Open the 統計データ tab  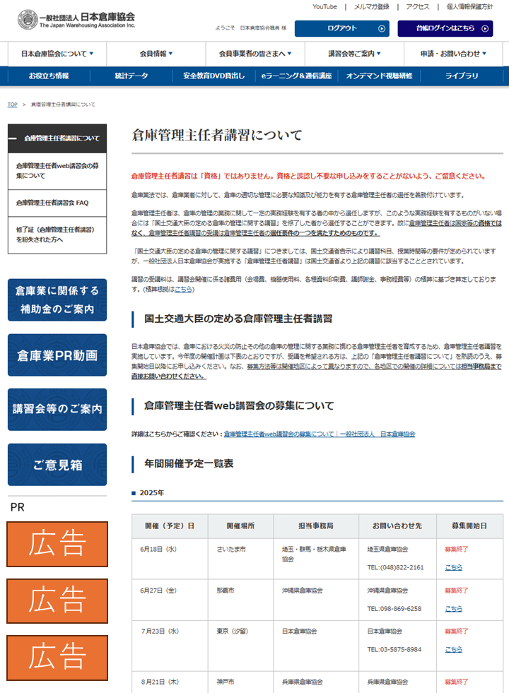coord(131,76)
